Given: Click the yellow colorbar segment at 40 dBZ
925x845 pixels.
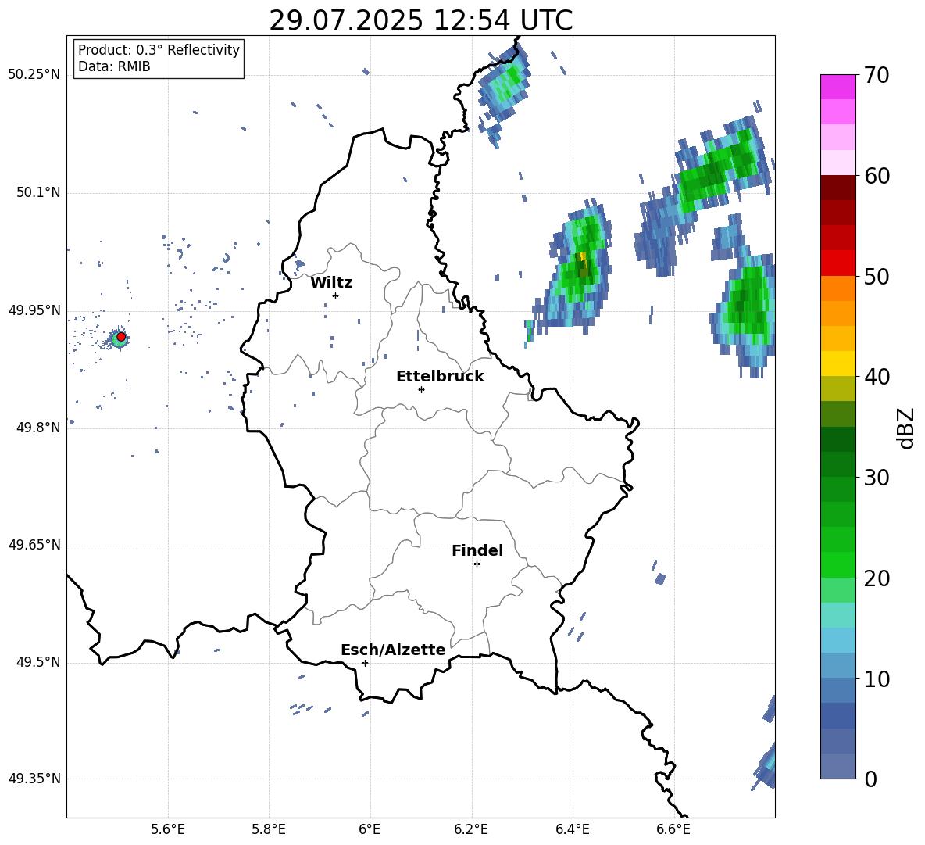Looking at the screenshot, I should 838,363.
